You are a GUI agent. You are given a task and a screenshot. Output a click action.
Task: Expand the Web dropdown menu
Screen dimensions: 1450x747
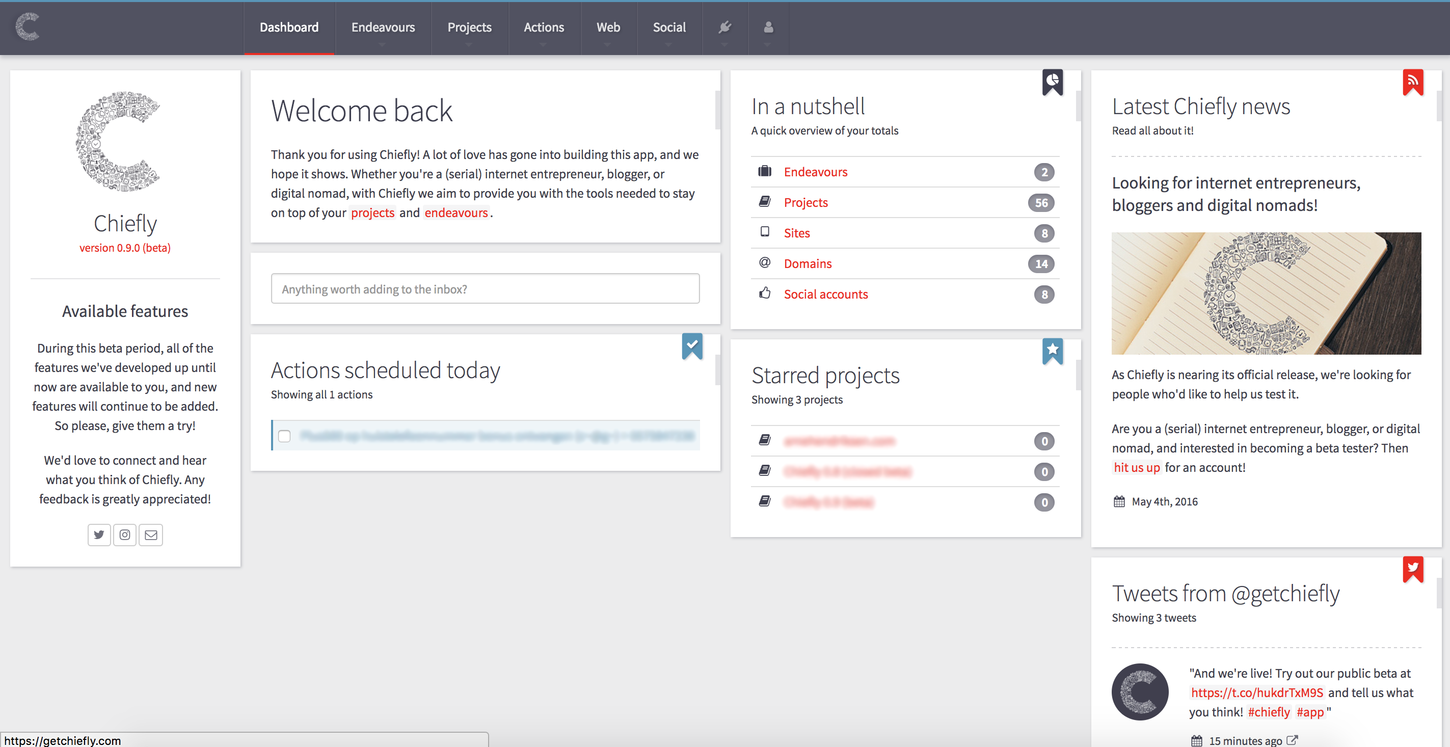[608, 27]
